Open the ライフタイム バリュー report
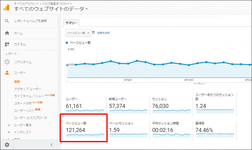The image size is (252, 150). 29,96
